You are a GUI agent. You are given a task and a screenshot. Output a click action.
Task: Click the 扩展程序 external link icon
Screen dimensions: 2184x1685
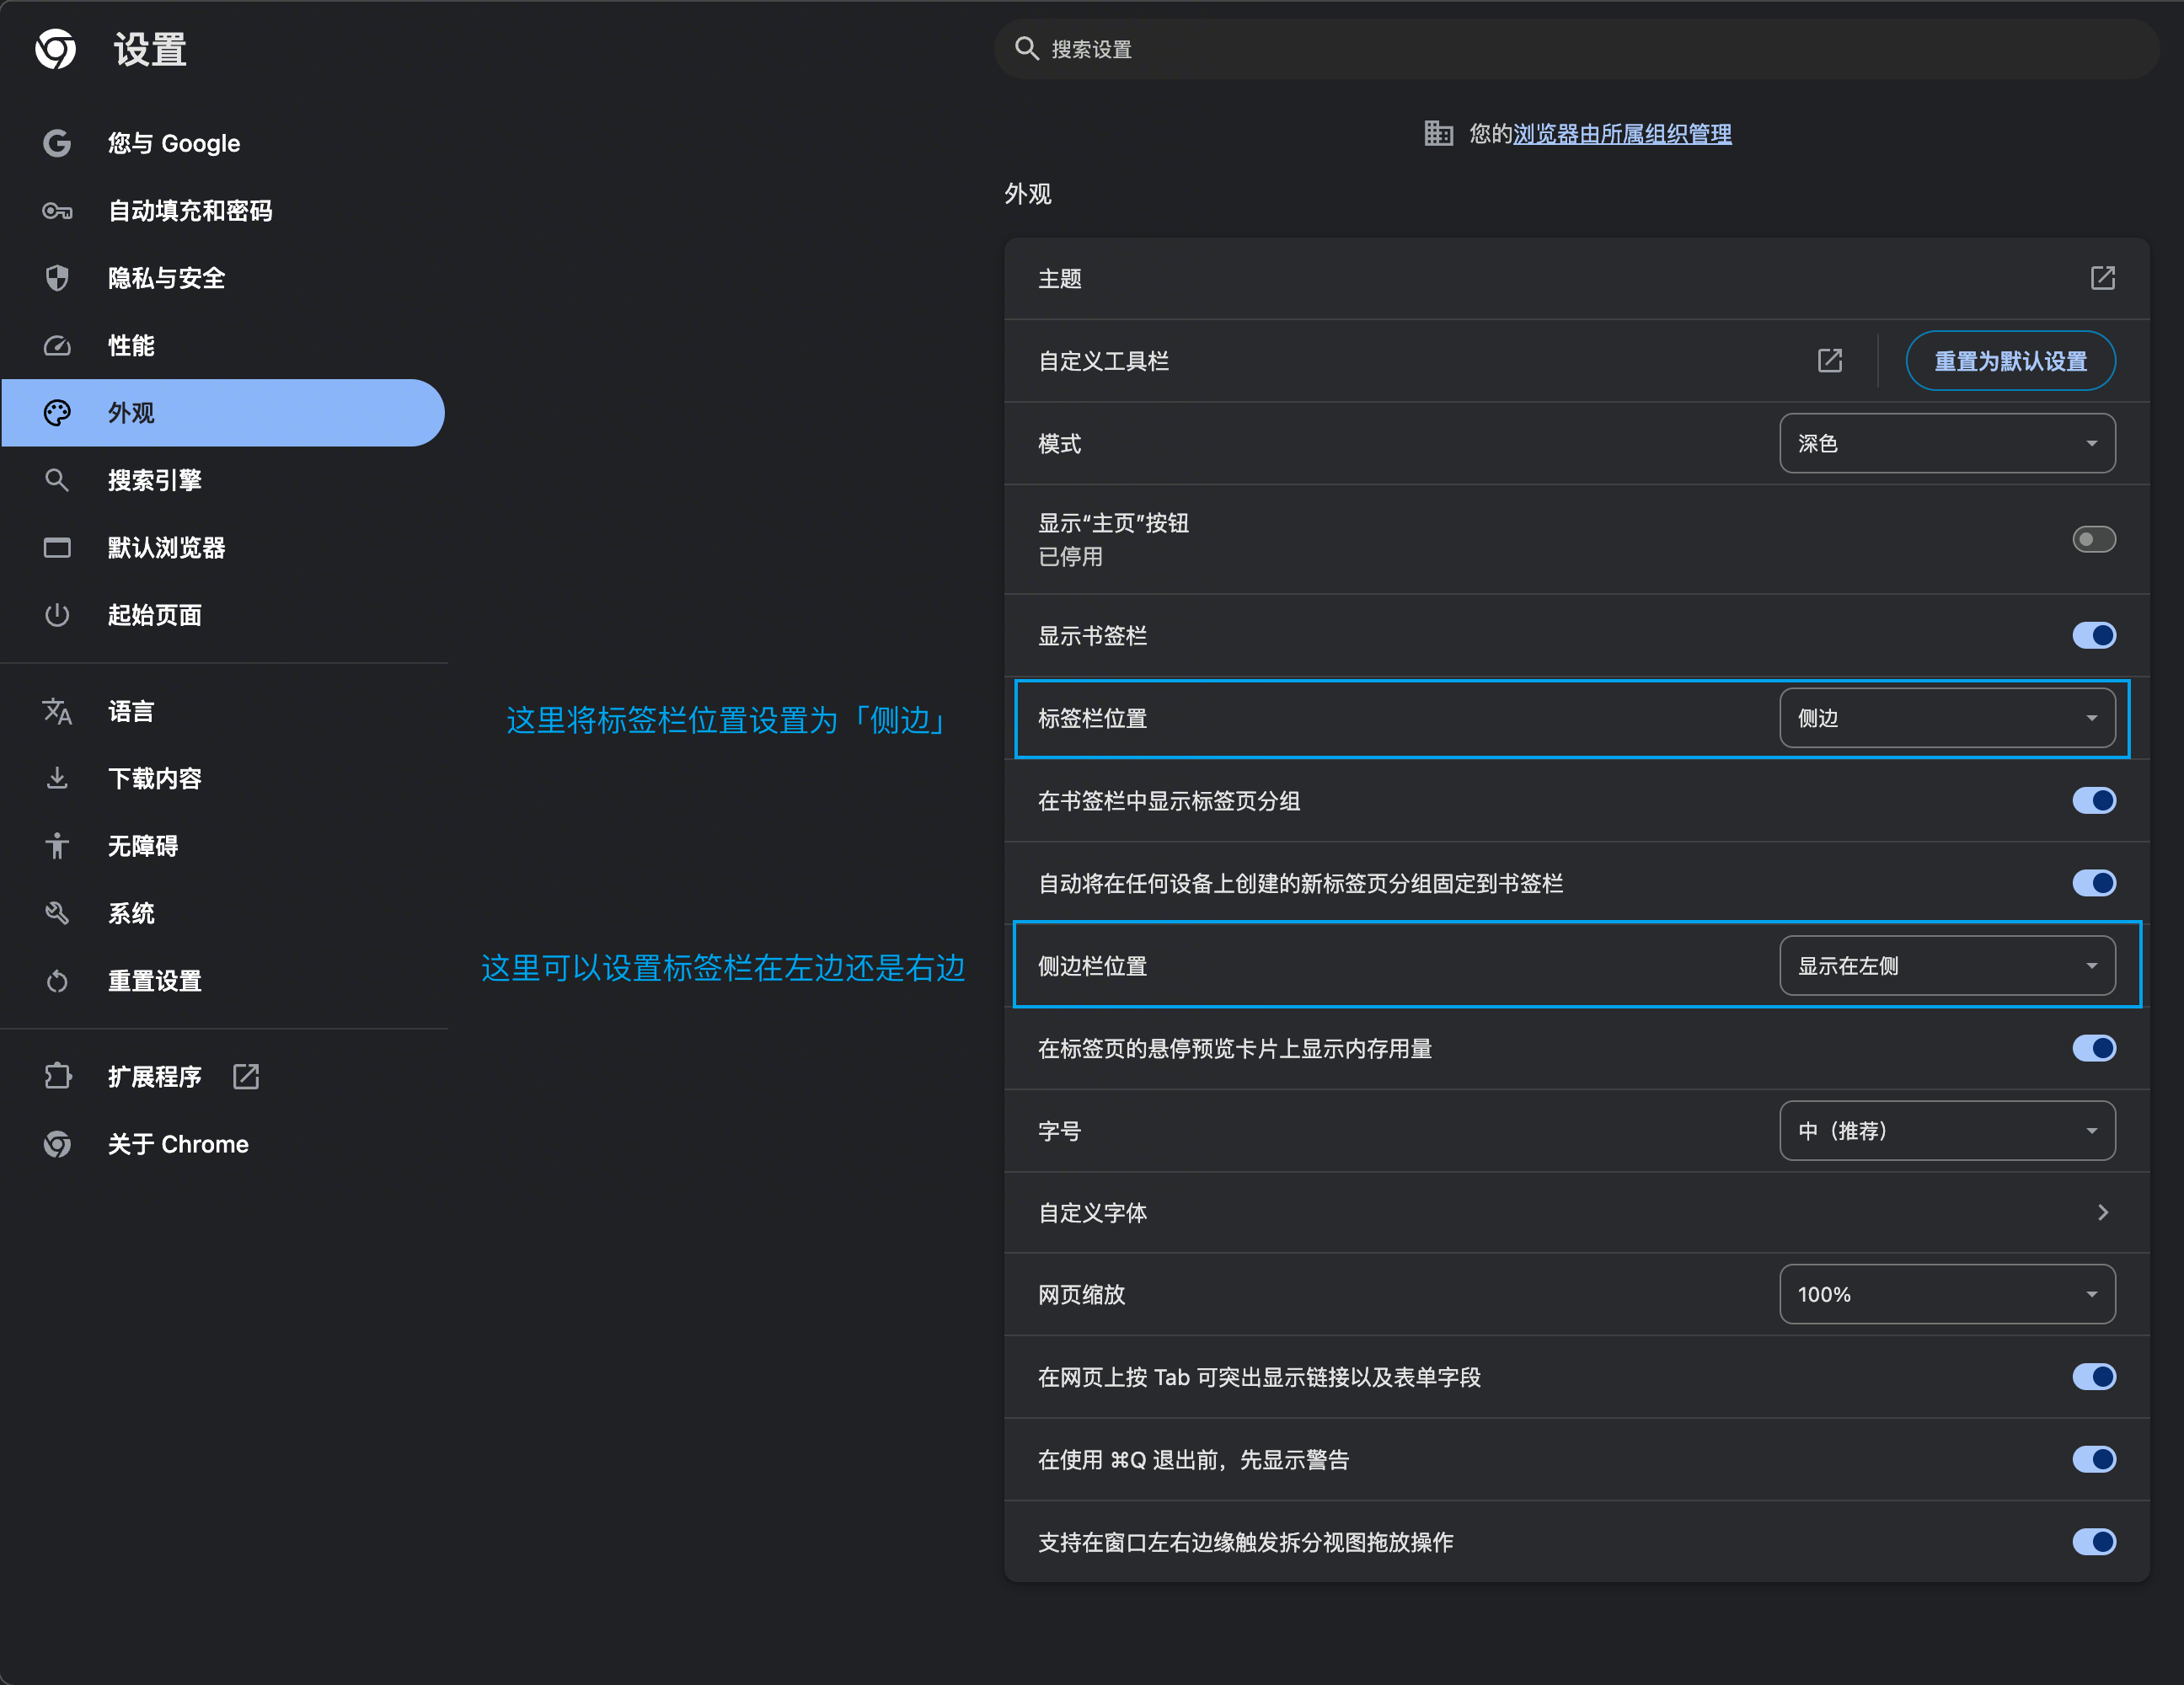click(246, 1076)
